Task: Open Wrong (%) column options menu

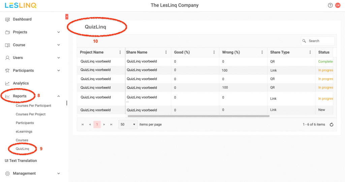Action: (x=262, y=52)
